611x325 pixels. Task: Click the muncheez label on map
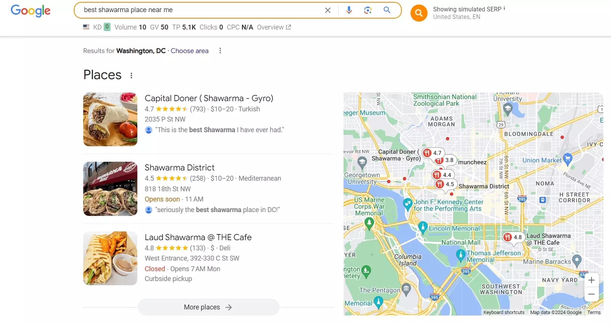(472, 162)
